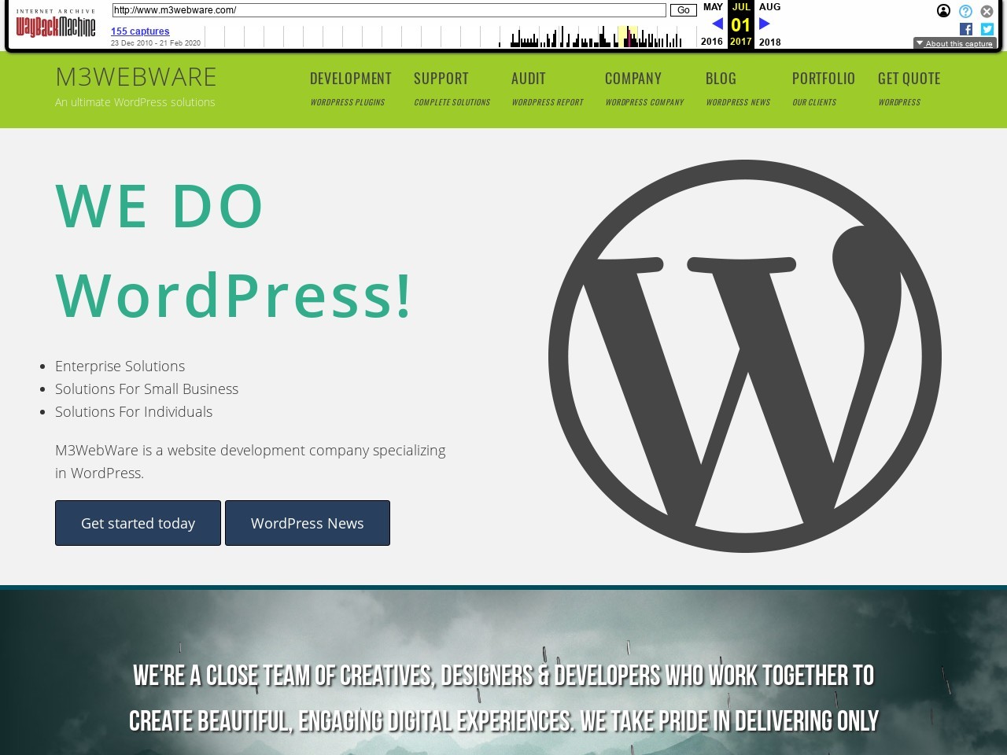
Task: Share capture on Facebook
Action: pos(966,29)
